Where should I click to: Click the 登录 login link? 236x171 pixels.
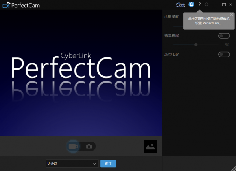click(x=181, y=5)
